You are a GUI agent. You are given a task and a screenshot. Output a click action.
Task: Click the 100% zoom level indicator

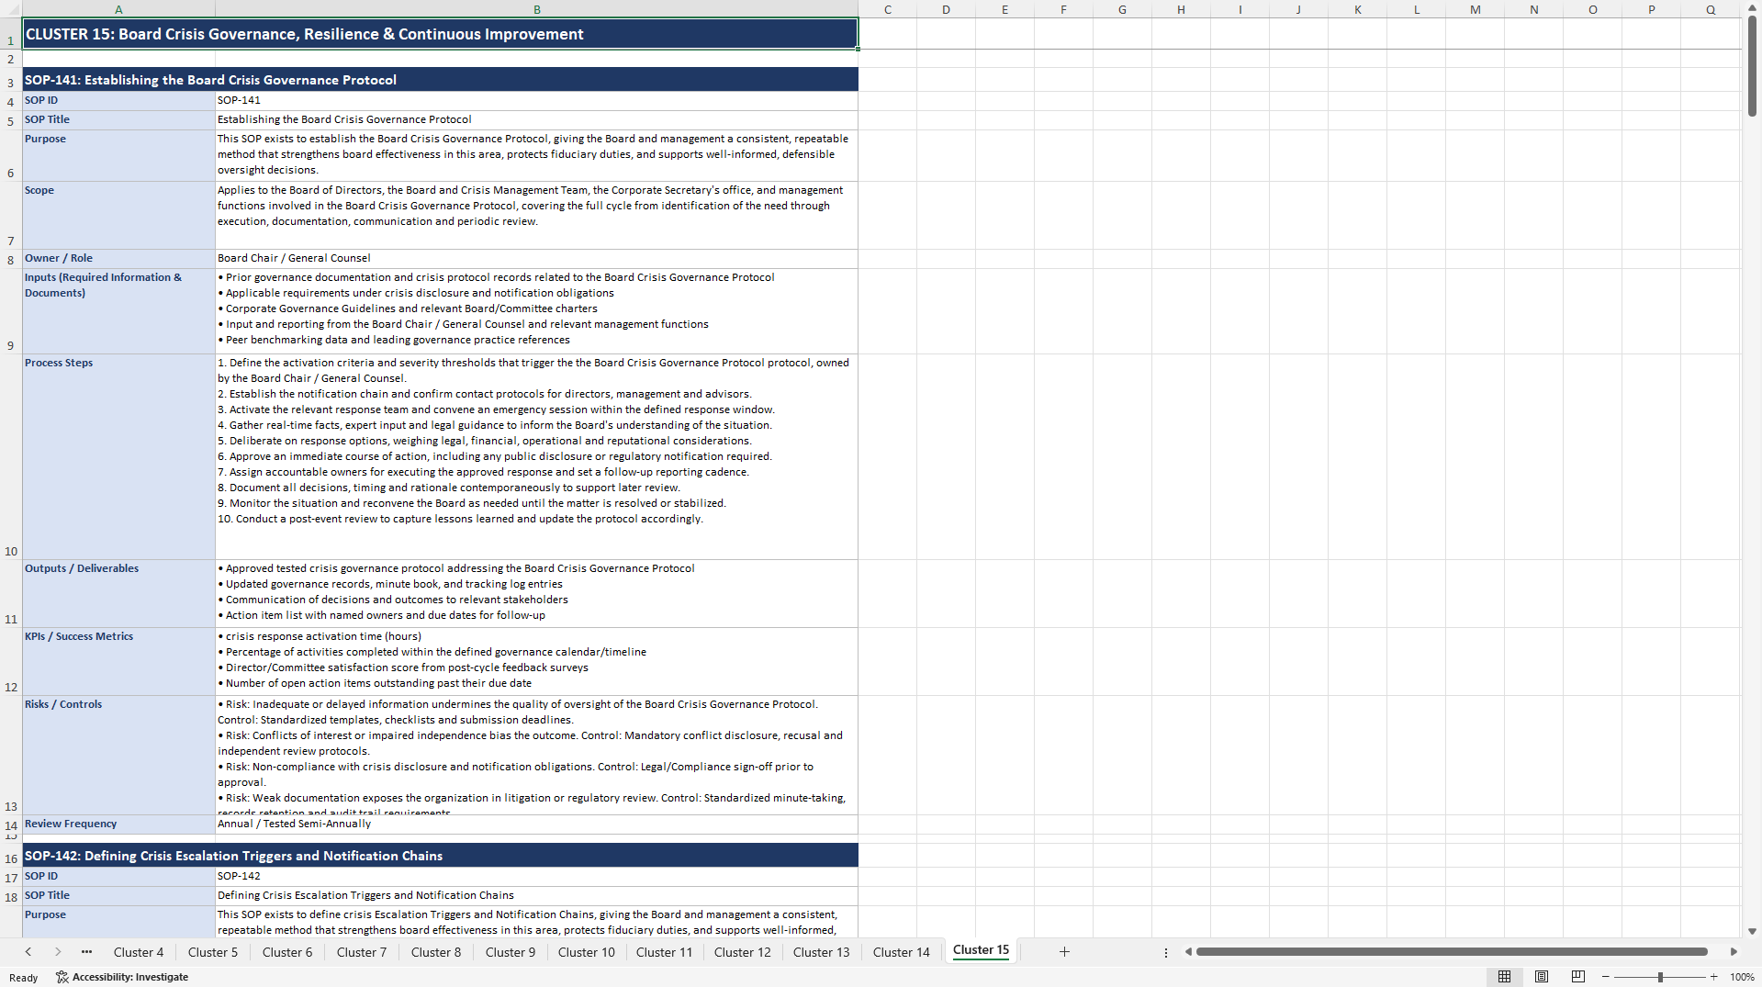(x=1742, y=977)
